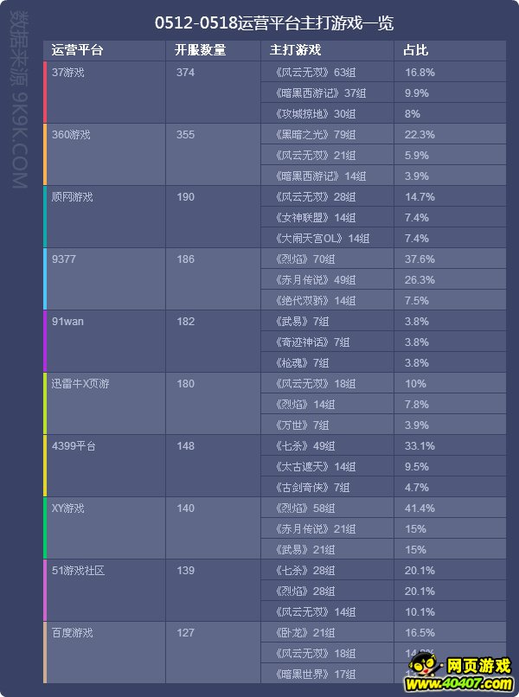Click the 4399平台 platform name

click(74, 446)
